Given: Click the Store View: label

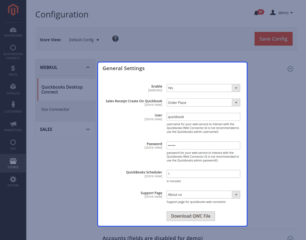Looking at the screenshot, I should (51, 40).
